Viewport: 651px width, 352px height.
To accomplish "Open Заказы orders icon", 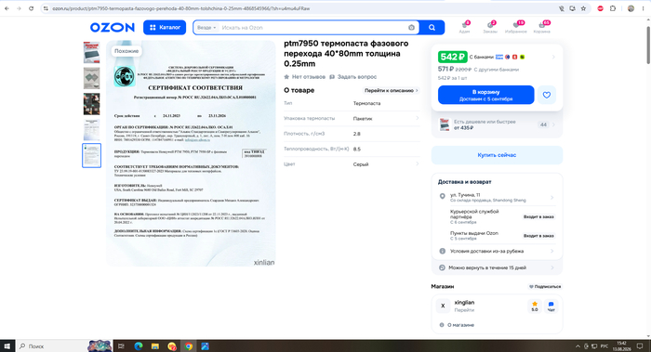I will 490,27.
